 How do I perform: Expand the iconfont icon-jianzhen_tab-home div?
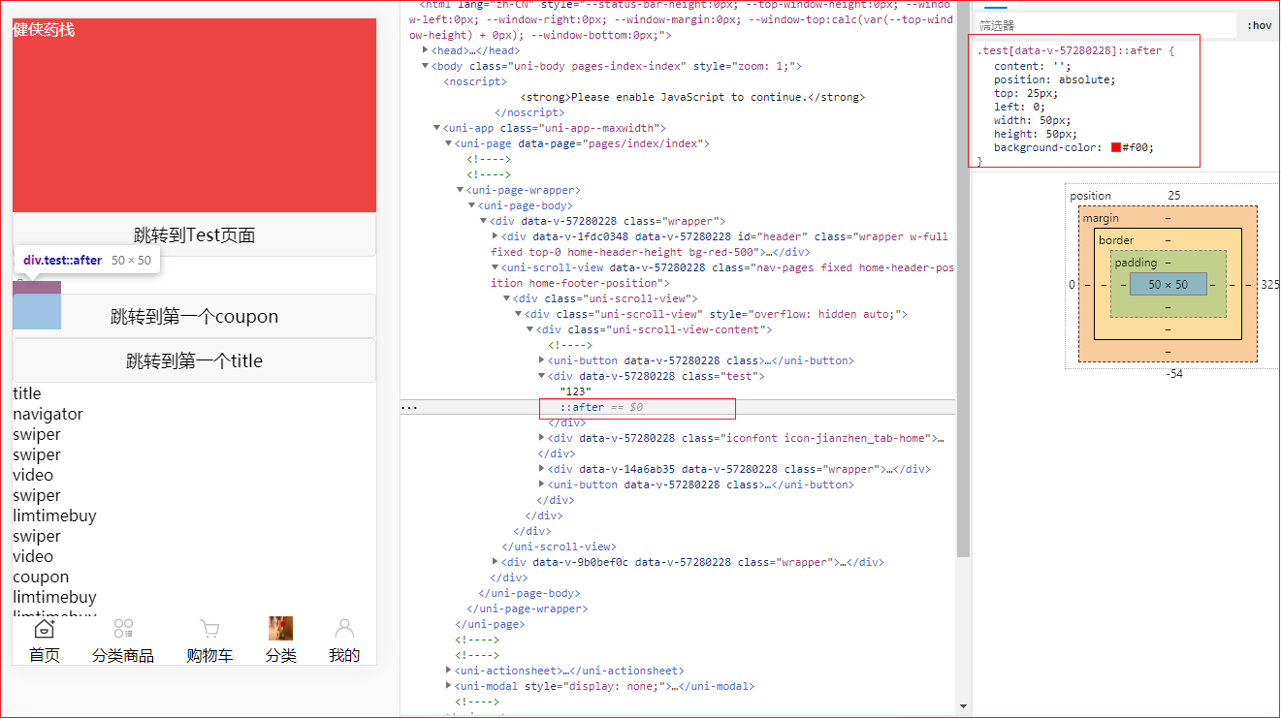pos(543,438)
